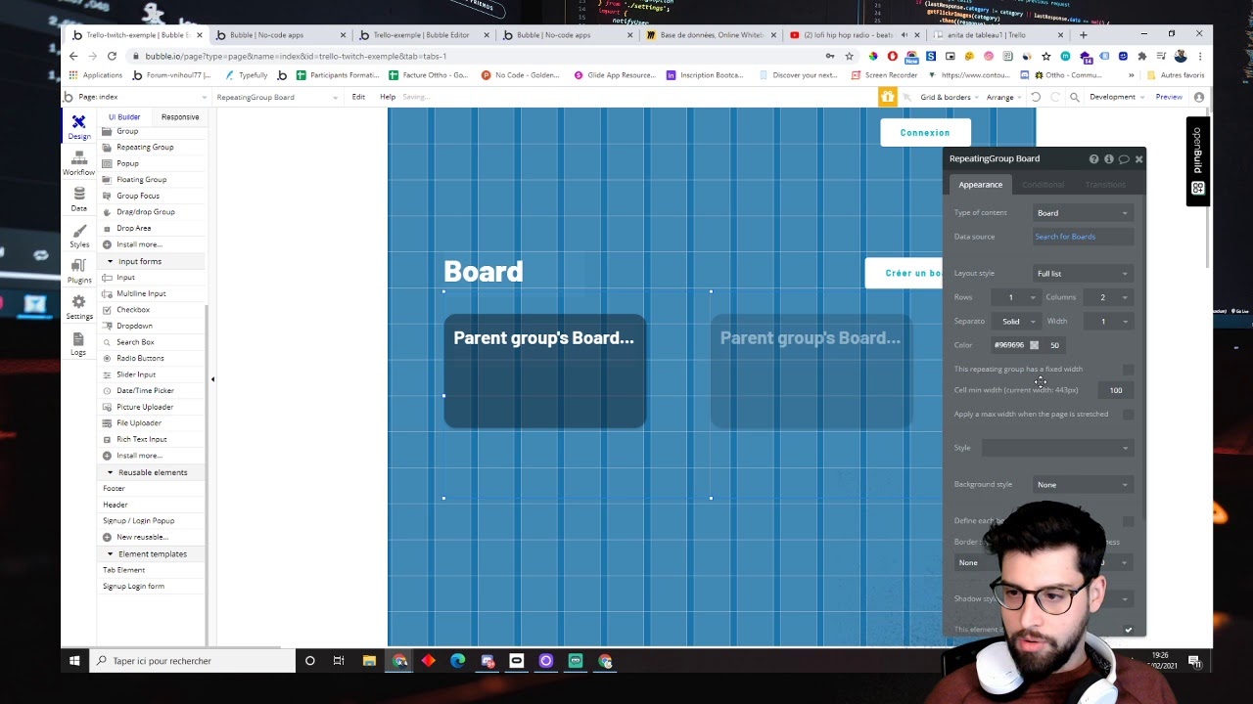This screenshot has width=1253, height=704.
Task: Toggle apply max width when stretched
Action: [x=1128, y=415]
